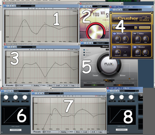Screen dimensions: 155x135
Task: Switch the CamelCrusher Compressor section on/off
Action: pos(114,47)
